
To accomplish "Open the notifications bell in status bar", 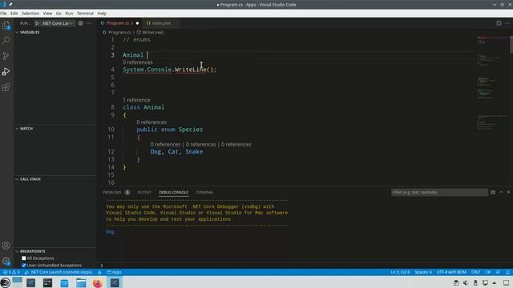I will click(x=507, y=272).
